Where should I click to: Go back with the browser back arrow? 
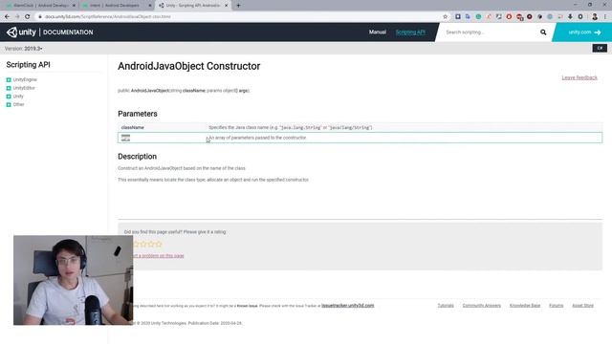[x=7, y=17]
